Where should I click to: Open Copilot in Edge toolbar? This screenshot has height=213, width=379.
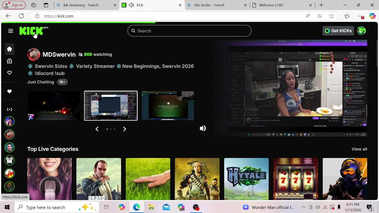[x=372, y=16]
